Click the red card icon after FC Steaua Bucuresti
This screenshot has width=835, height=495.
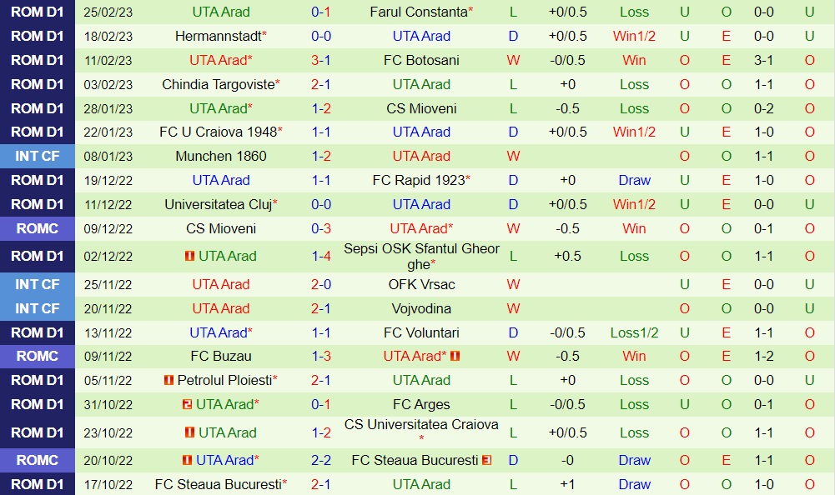[x=486, y=460]
